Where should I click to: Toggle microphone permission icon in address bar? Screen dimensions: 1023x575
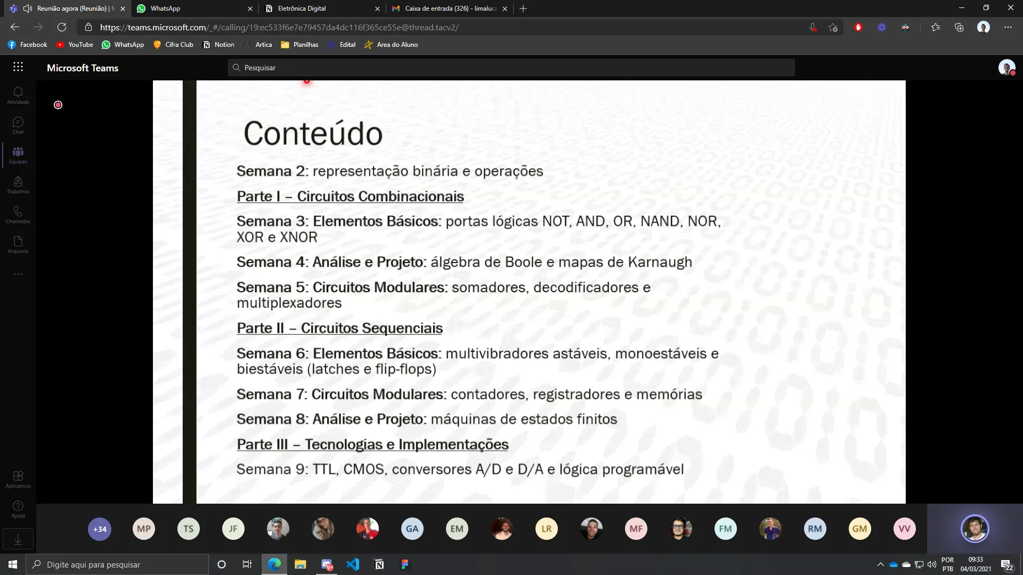(x=813, y=27)
